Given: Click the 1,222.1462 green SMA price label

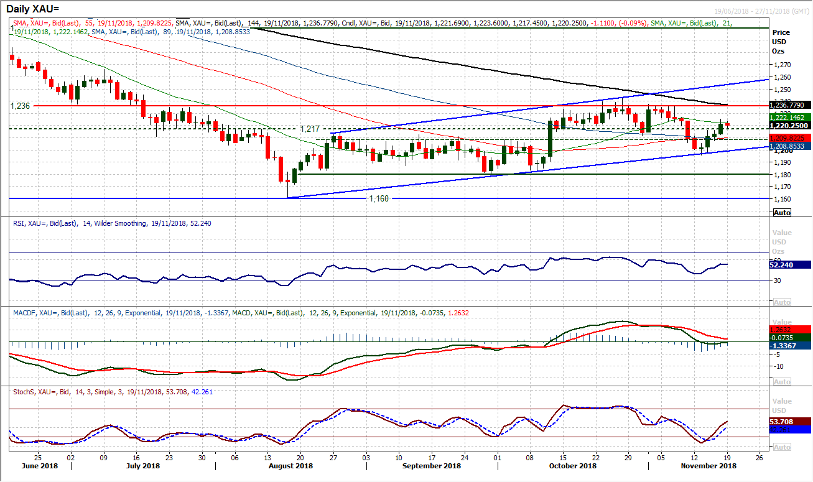Looking at the screenshot, I should click(x=789, y=117).
